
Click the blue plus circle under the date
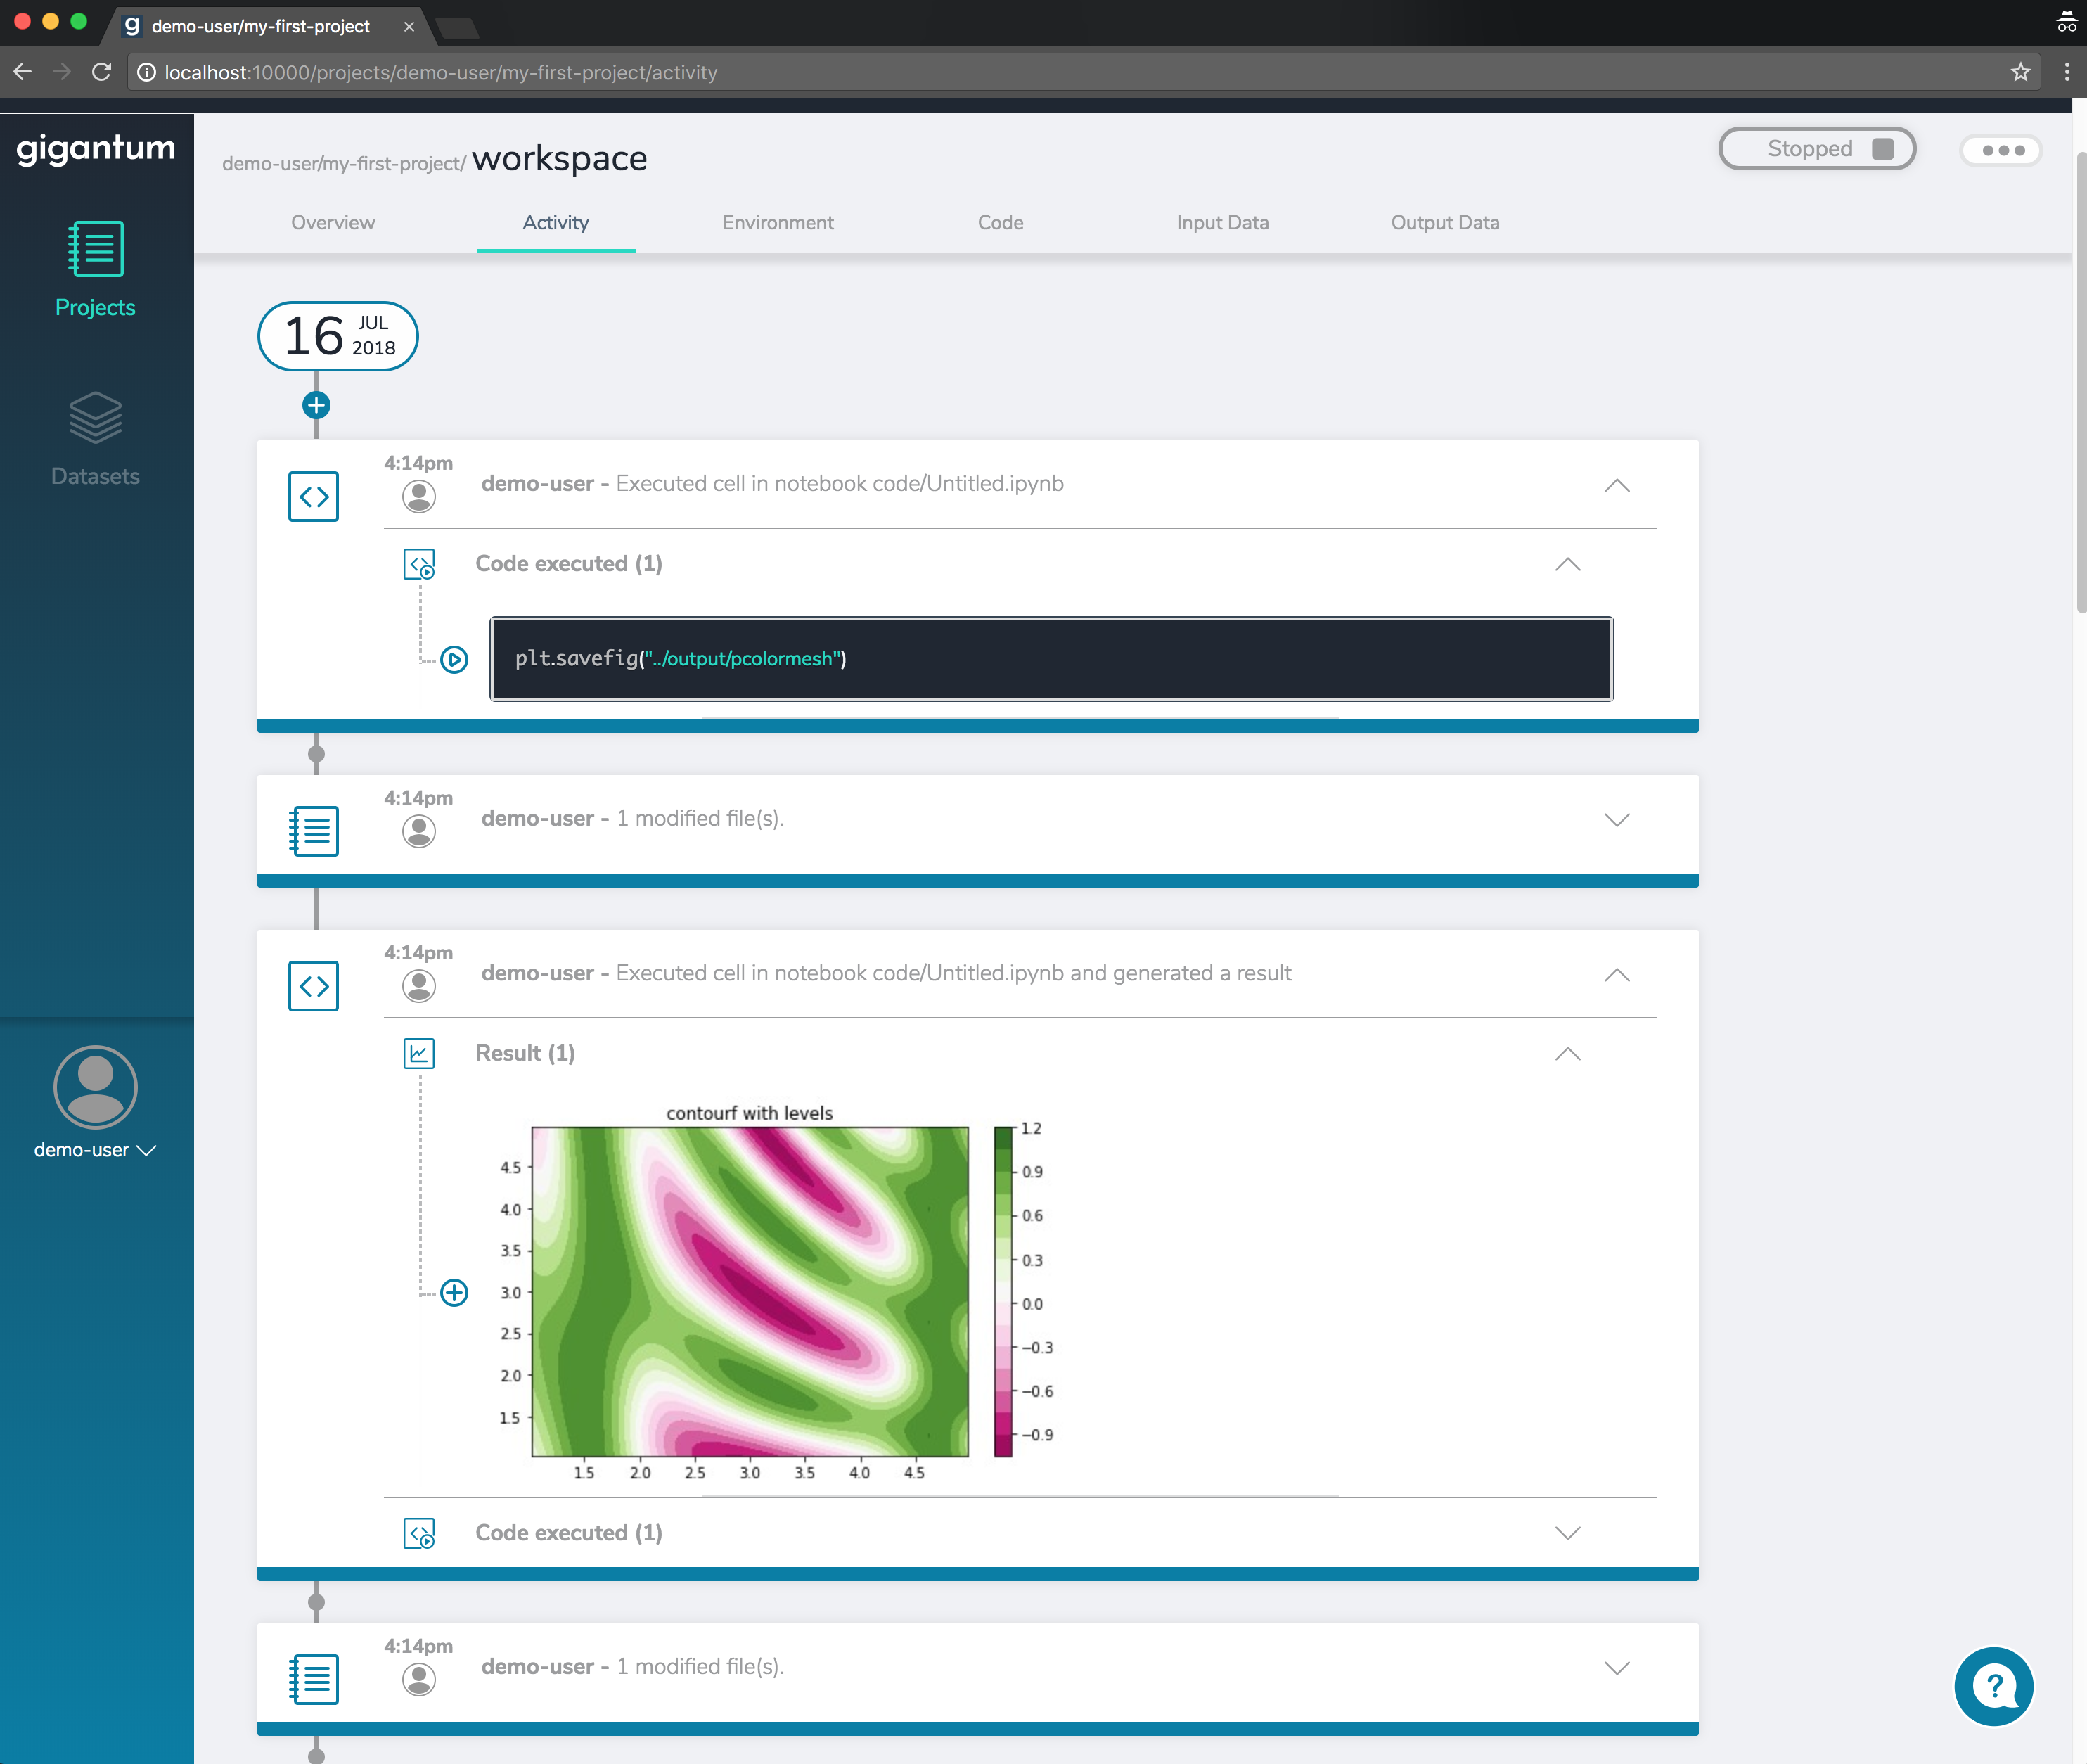point(316,405)
